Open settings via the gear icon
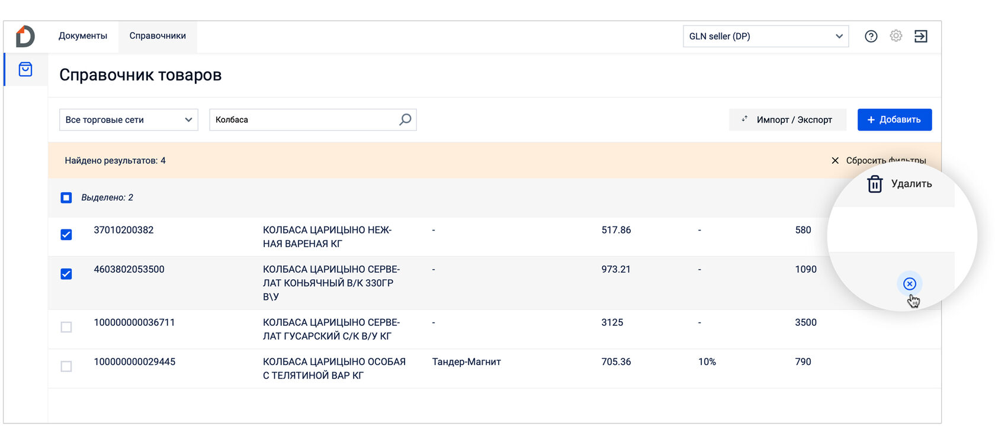 click(x=896, y=36)
